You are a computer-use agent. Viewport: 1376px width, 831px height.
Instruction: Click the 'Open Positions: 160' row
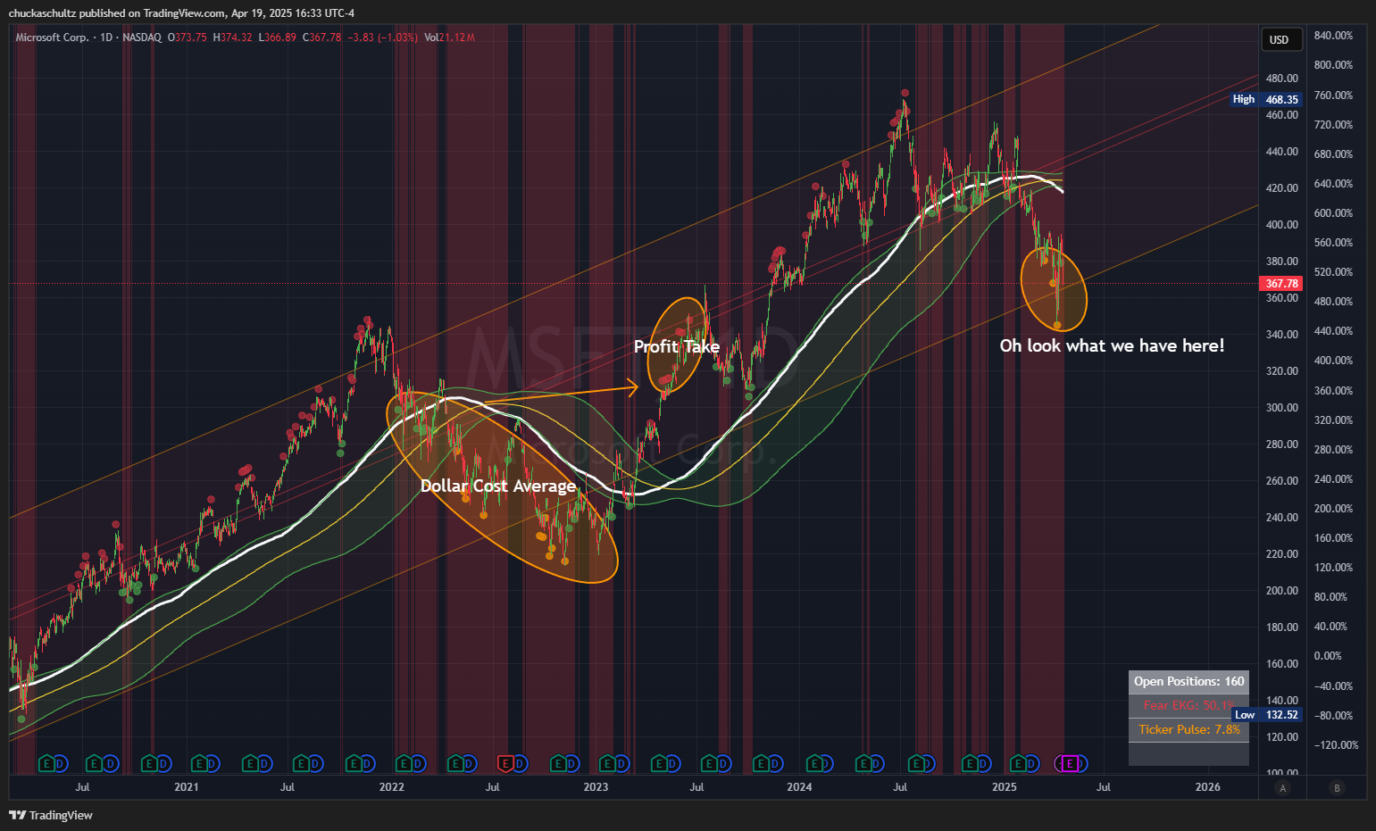point(1188,682)
